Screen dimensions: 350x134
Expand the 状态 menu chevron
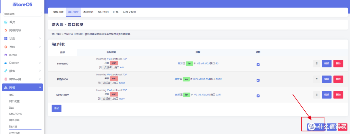(x=40, y=38)
